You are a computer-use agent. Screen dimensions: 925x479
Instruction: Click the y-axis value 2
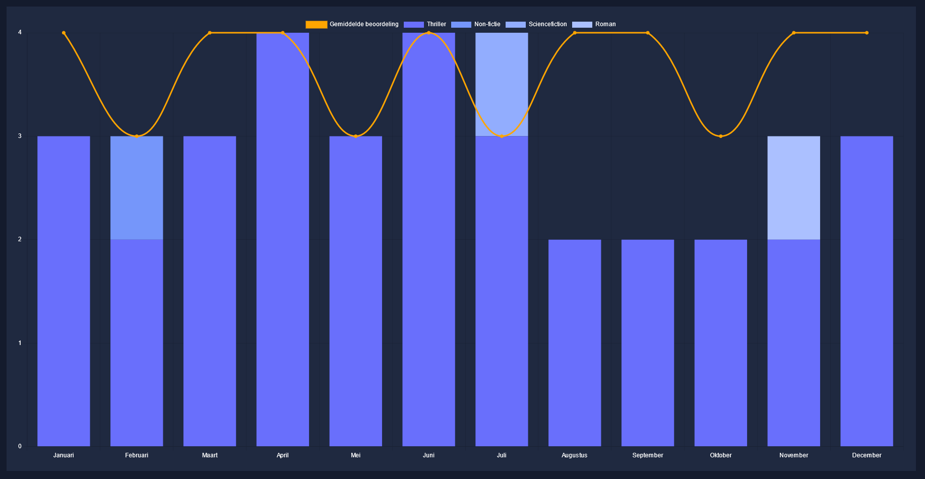tap(20, 239)
